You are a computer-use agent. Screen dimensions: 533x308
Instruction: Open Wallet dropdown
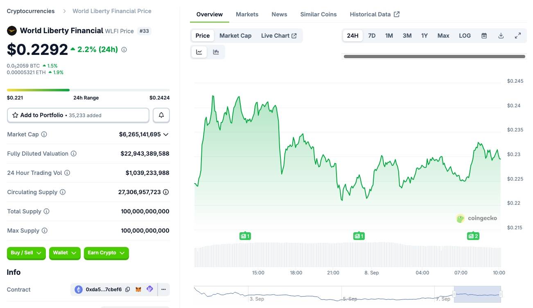coord(65,253)
